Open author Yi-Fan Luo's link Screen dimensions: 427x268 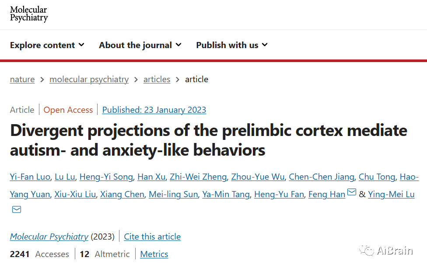[x=30, y=177]
